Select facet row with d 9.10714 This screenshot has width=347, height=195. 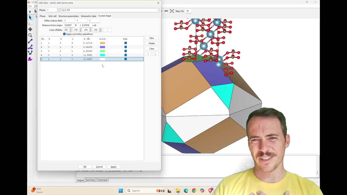tap(92, 43)
